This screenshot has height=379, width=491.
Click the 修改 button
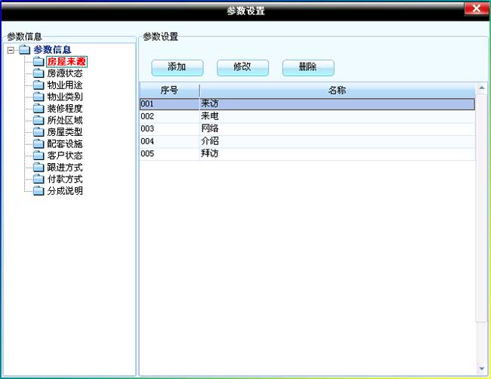tap(242, 67)
